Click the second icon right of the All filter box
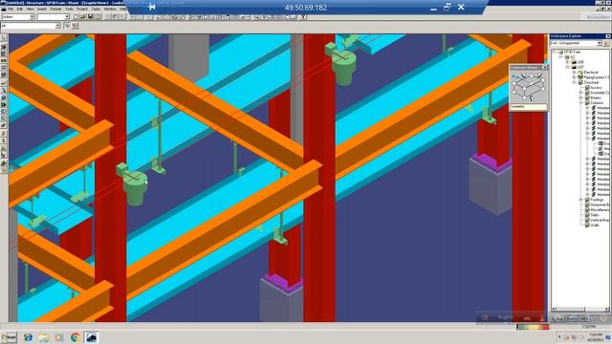612x344 pixels. coord(75,26)
